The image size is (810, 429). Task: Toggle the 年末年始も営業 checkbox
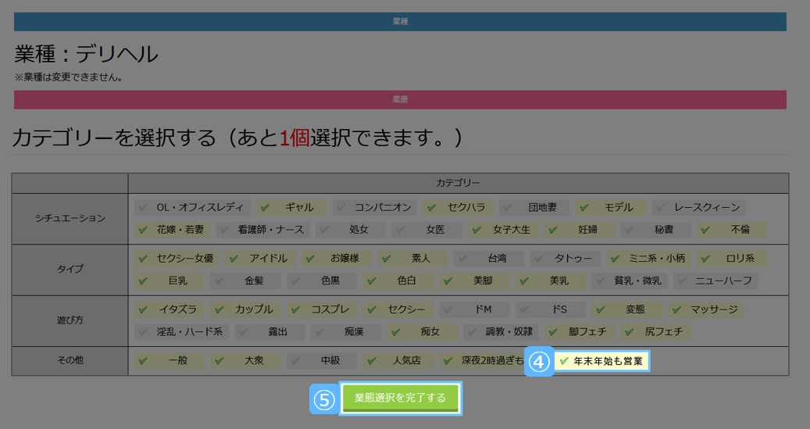601,361
